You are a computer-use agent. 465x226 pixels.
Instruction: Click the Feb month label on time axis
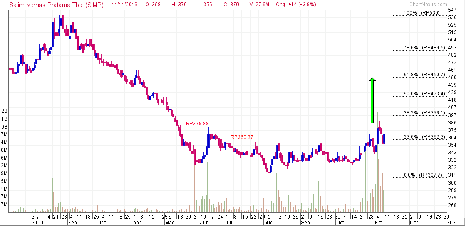point(72,222)
